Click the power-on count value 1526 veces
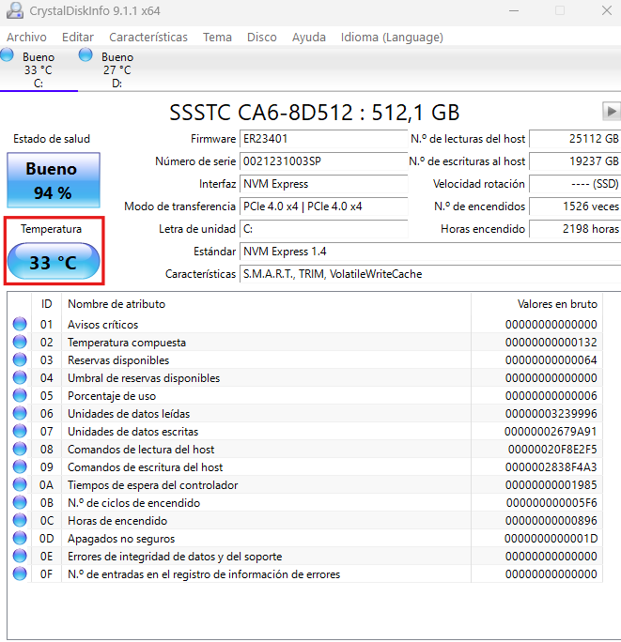Screen dimensions: 621x642 point(575,206)
